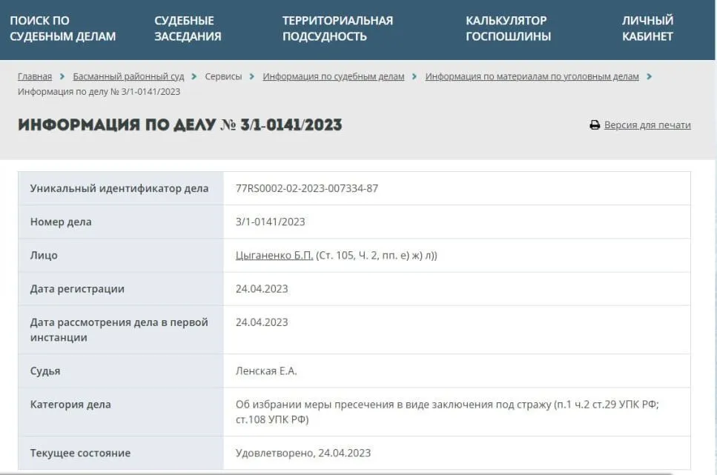
Task: Click the Дата регистрации value 24.04.2023
Action: (x=262, y=289)
